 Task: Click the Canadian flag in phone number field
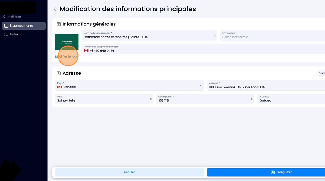86,50
